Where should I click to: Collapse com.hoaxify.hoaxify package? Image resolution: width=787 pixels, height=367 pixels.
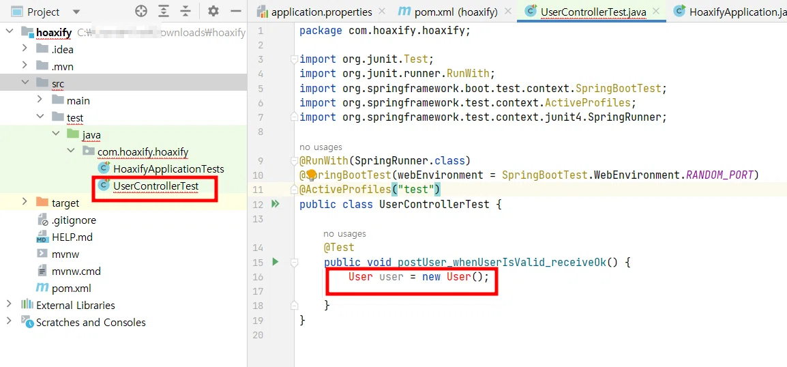pyautogui.click(x=72, y=151)
